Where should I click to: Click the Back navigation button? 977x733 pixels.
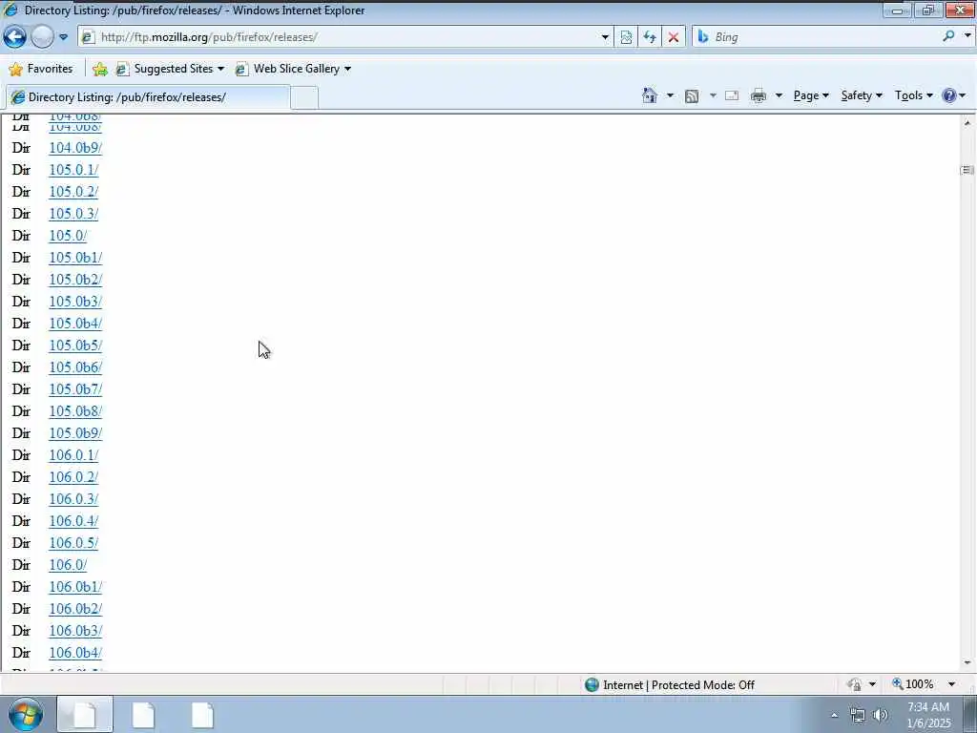pos(14,37)
